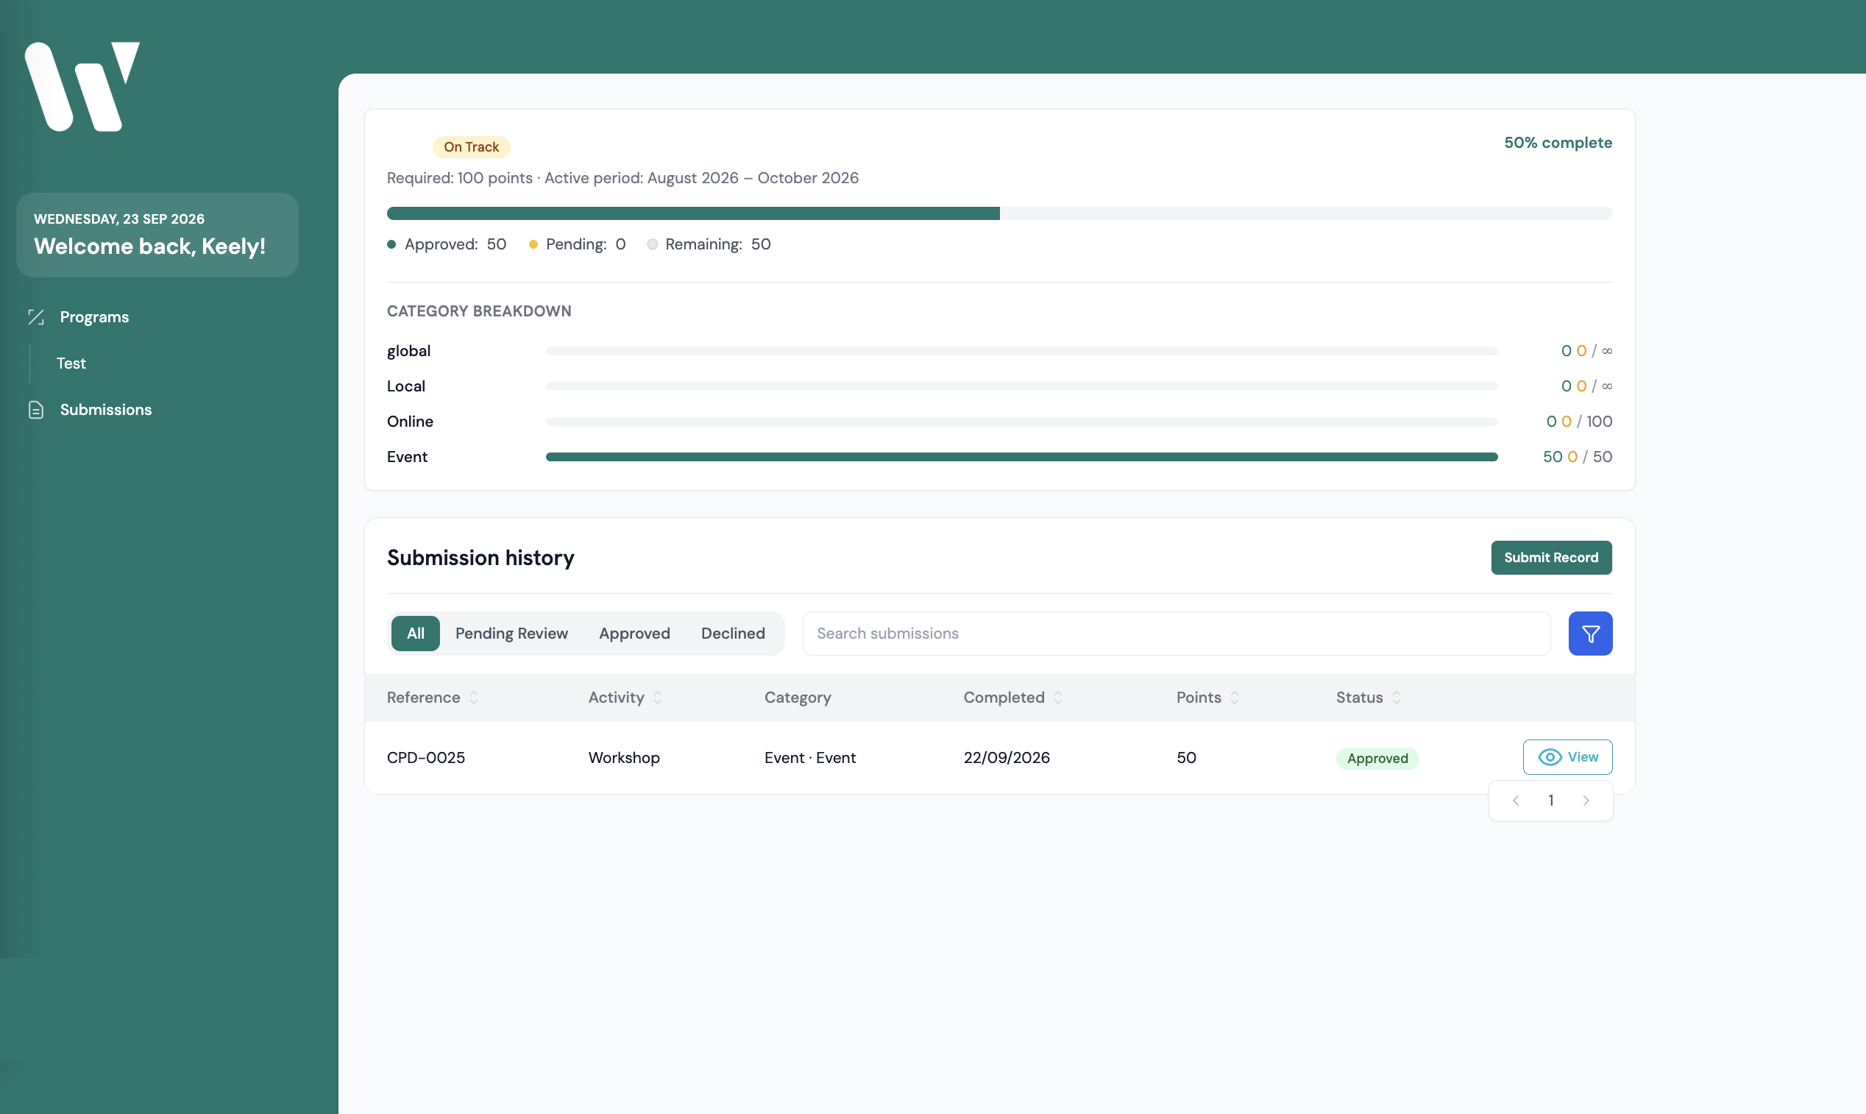The image size is (1866, 1114).
Task: Open the Programs icon in sidebar
Action: (36, 317)
